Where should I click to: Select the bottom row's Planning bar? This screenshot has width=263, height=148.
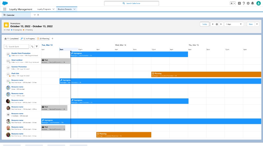point(124,135)
